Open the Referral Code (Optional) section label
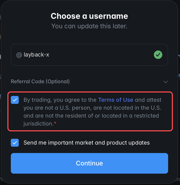Image resolution: width=180 pixels, height=185 pixels. pos(40,81)
